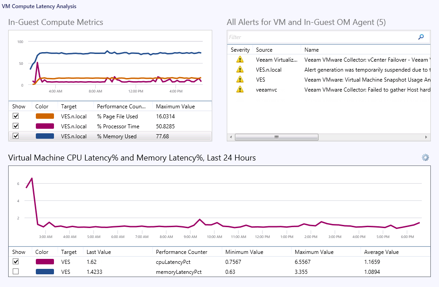Click the purple % Processor Time color swatch
Screen dimensions: 439x287
44,126
